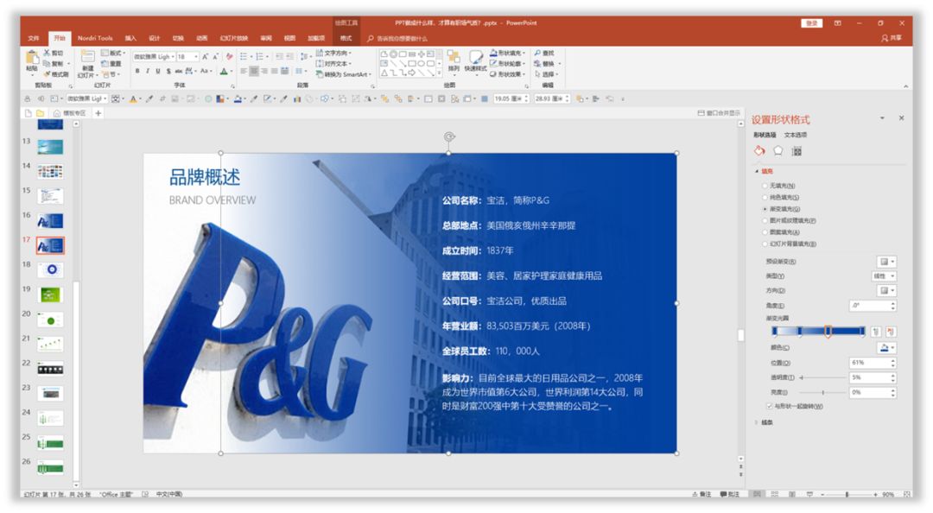Open the File (文件) menu
Image resolution: width=933 pixels, height=513 pixels.
pos(34,38)
